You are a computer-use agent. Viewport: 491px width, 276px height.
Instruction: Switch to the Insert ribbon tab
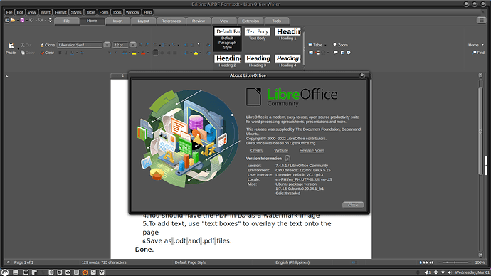point(117,21)
